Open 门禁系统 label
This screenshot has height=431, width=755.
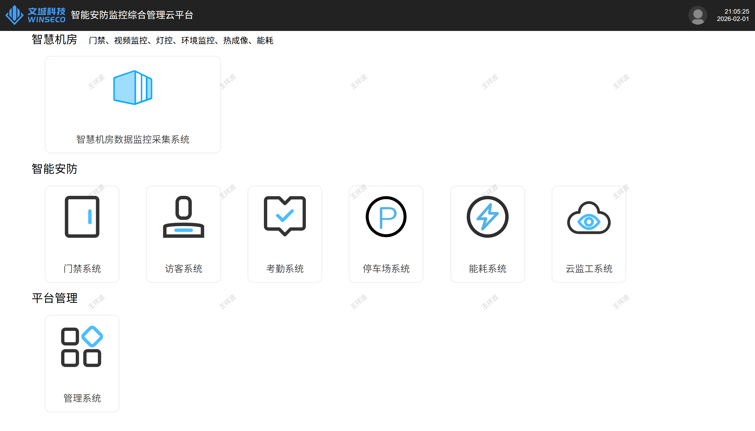(82, 269)
